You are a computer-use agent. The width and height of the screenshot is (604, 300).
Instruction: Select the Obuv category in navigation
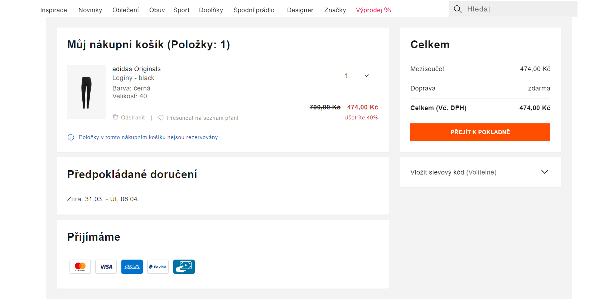(x=156, y=10)
